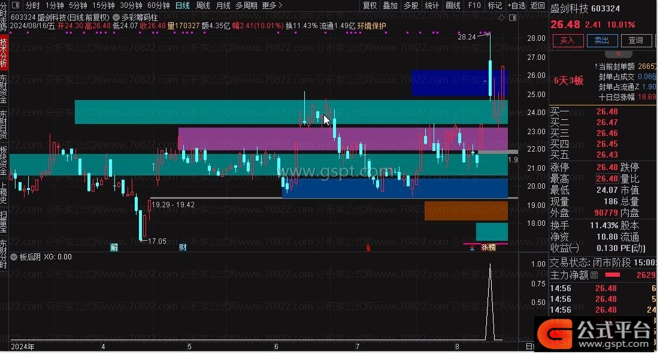Click the 涨停 price value
This screenshot has width=660, height=354.
(x=607, y=167)
